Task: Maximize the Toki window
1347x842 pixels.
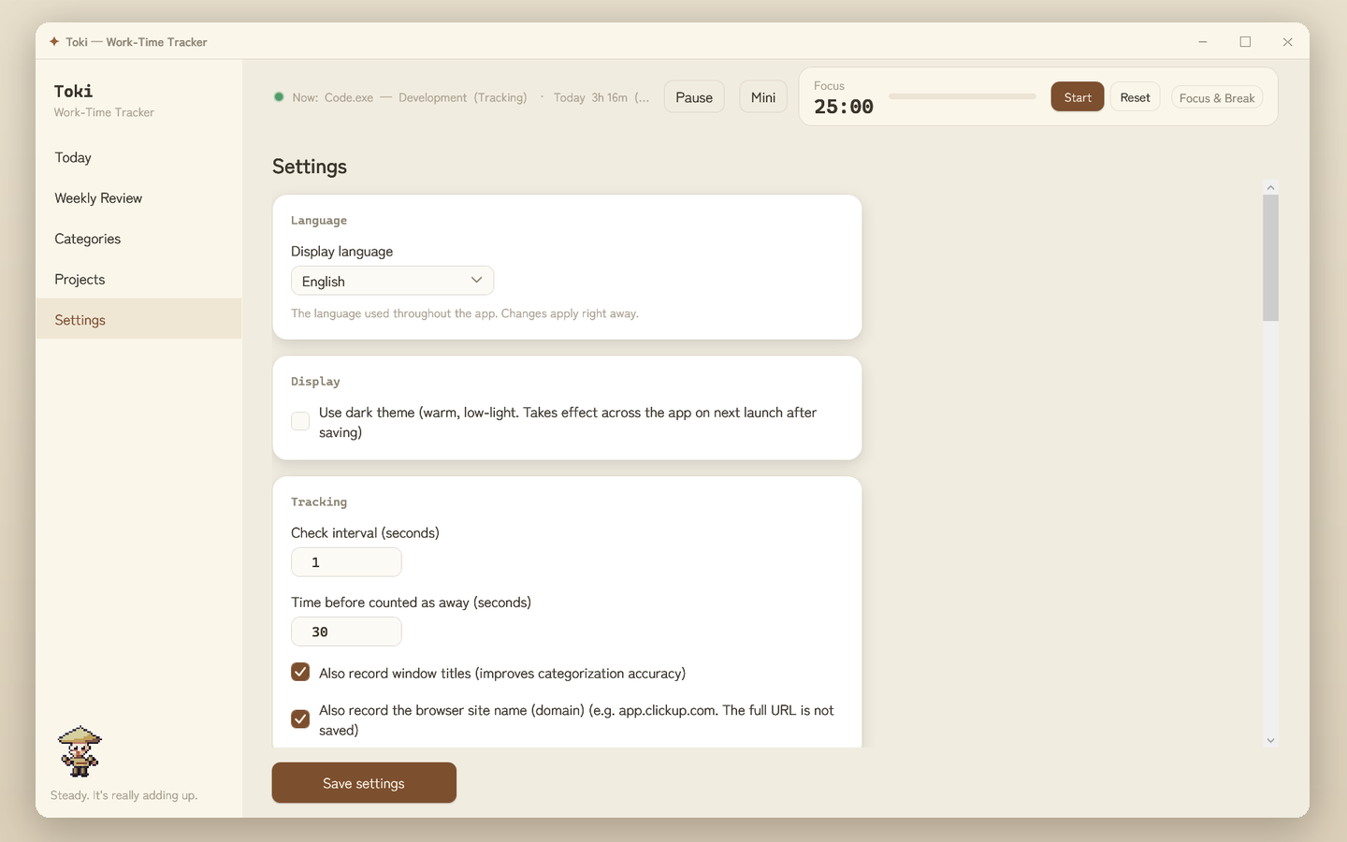Action: pyautogui.click(x=1245, y=42)
